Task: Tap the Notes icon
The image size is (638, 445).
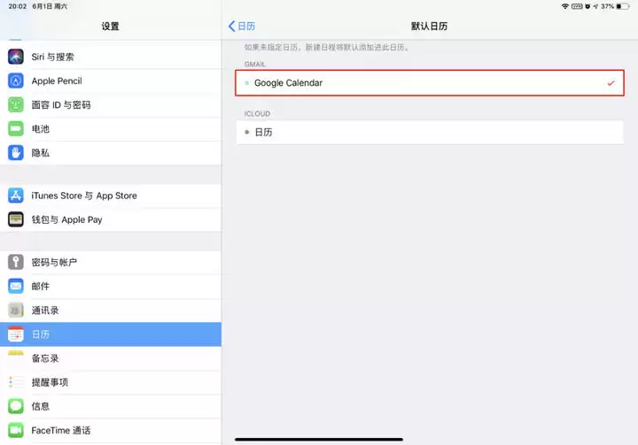Action: [x=16, y=358]
